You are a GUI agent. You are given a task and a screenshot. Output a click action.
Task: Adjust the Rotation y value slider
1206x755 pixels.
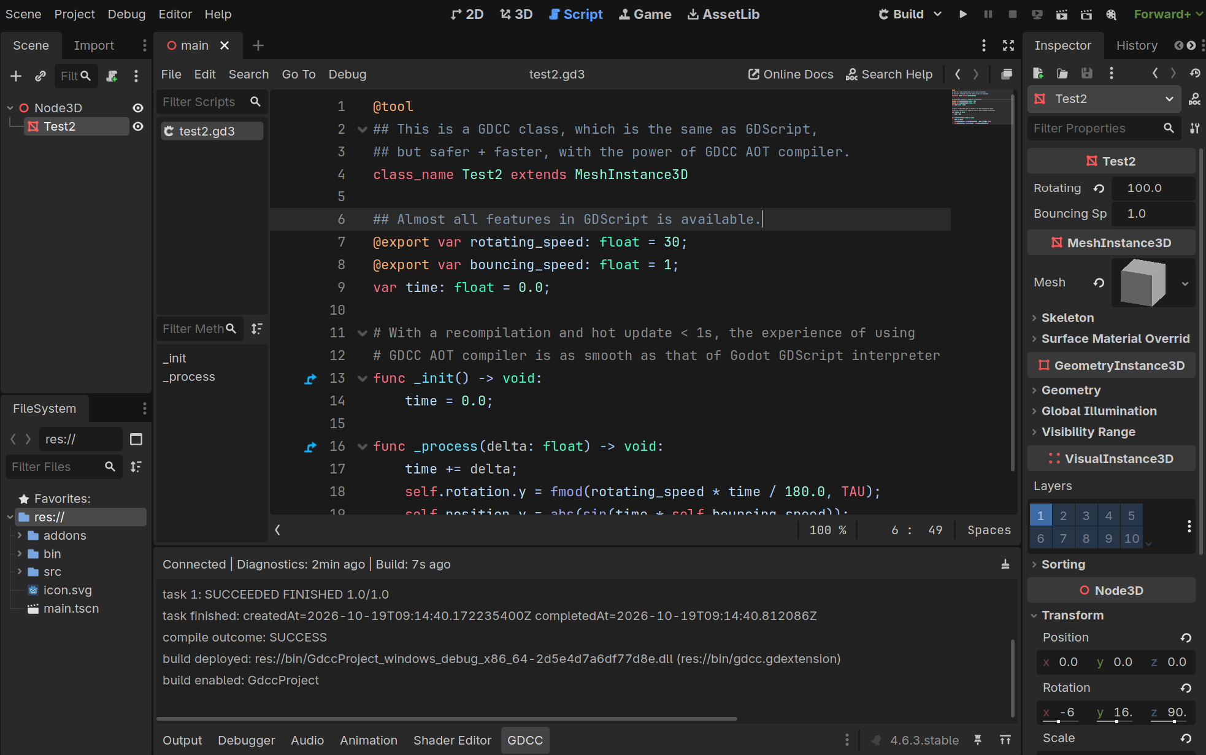click(1116, 721)
